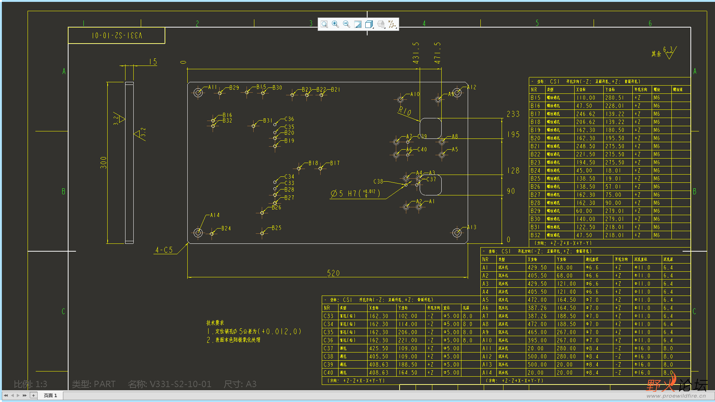Screen dimensions: 715x402
Task: Click the 221.00 Y value in C36 row
Action: click(x=408, y=340)
